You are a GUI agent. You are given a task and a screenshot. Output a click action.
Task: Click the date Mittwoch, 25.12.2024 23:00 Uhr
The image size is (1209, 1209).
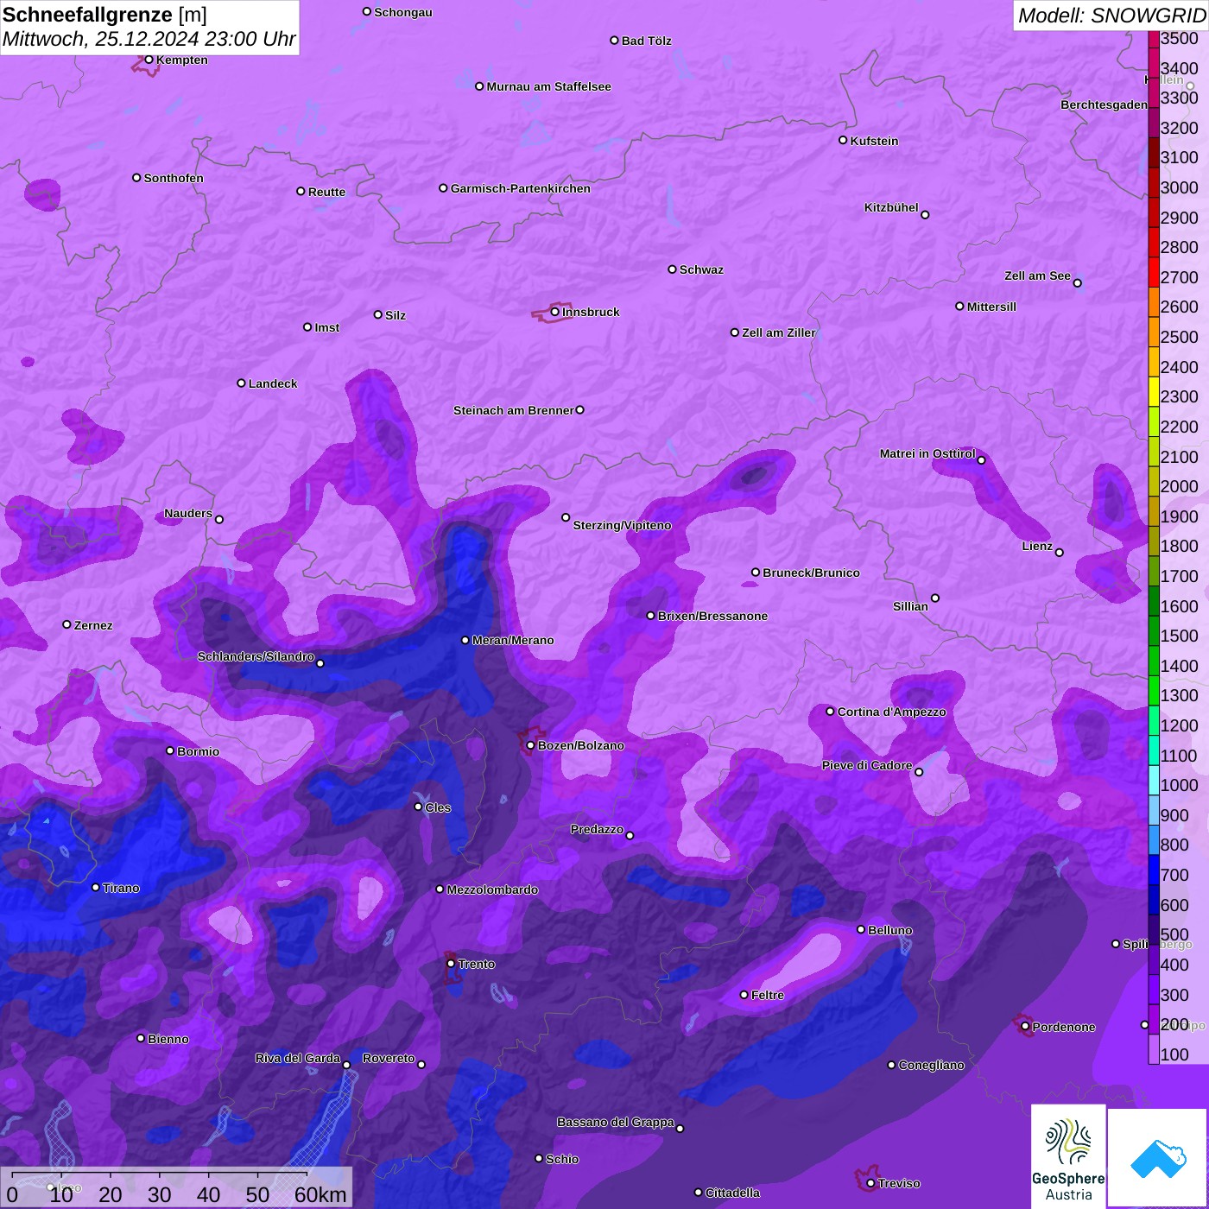click(149, 39)
